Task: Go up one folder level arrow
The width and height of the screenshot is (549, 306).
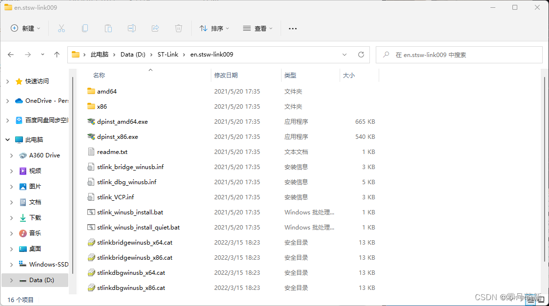Action: (57, 55)
